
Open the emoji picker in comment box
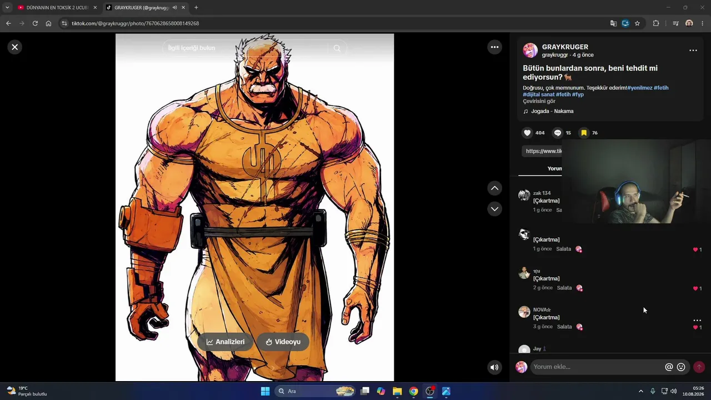click(681, 367)
